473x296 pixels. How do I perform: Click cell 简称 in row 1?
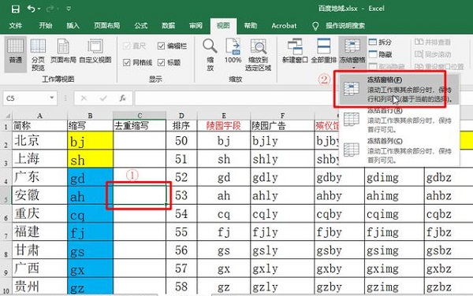(x=39, y=126)
